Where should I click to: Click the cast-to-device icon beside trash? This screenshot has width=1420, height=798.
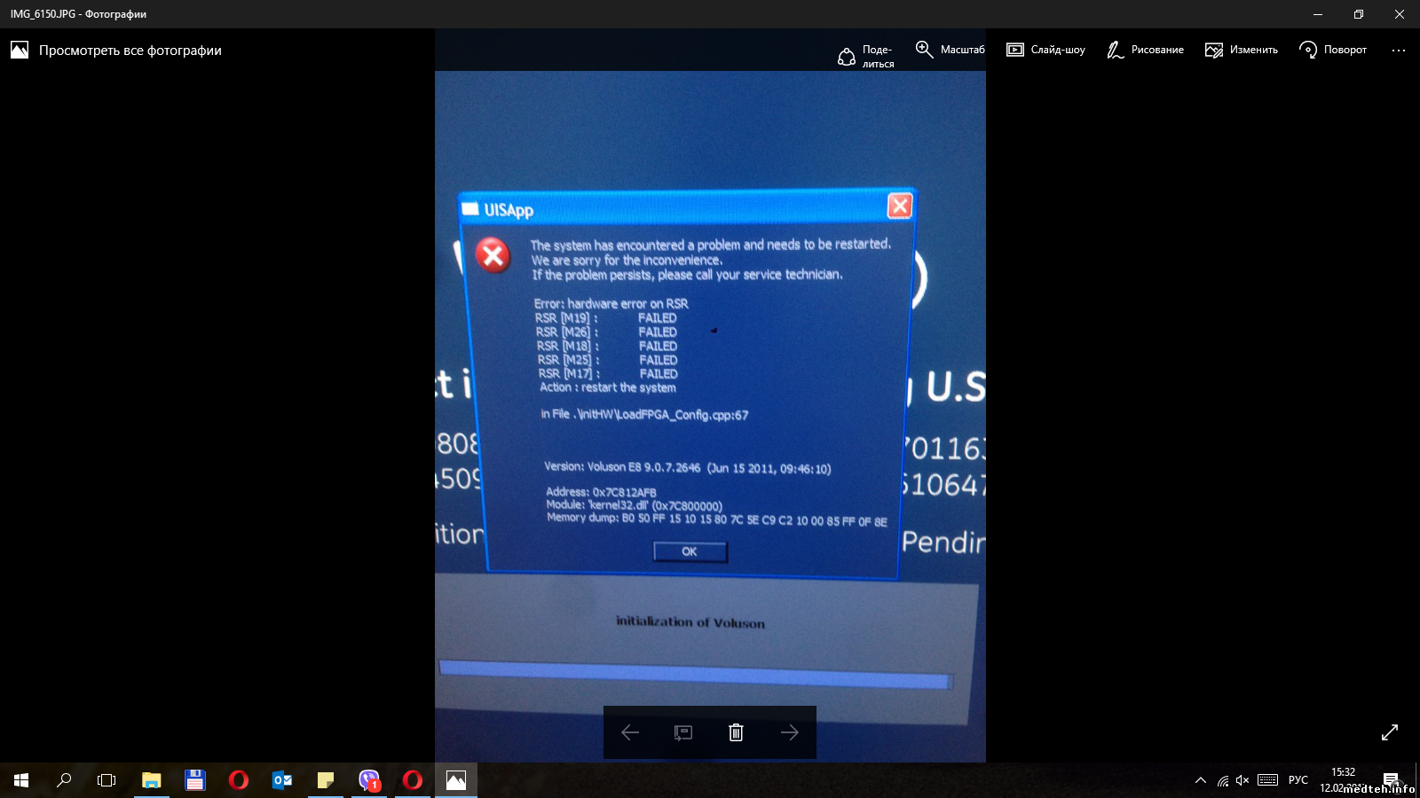click(x=682, y=732)
